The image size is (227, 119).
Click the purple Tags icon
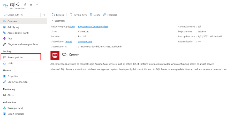(4, 38)
